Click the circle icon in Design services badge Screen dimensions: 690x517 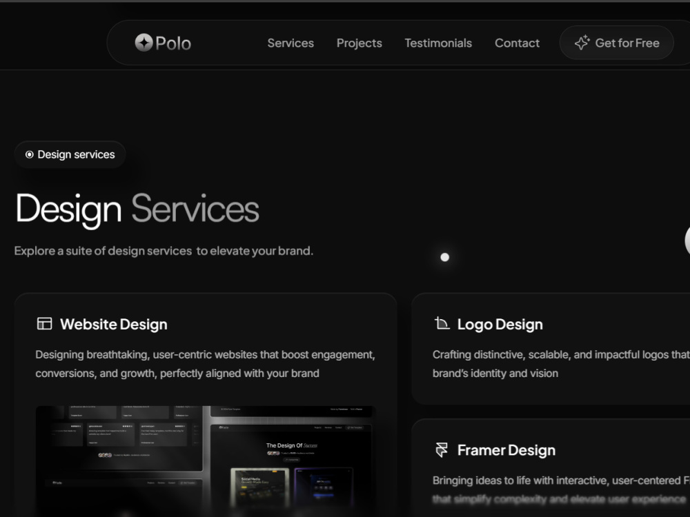(x=30, y=154)
